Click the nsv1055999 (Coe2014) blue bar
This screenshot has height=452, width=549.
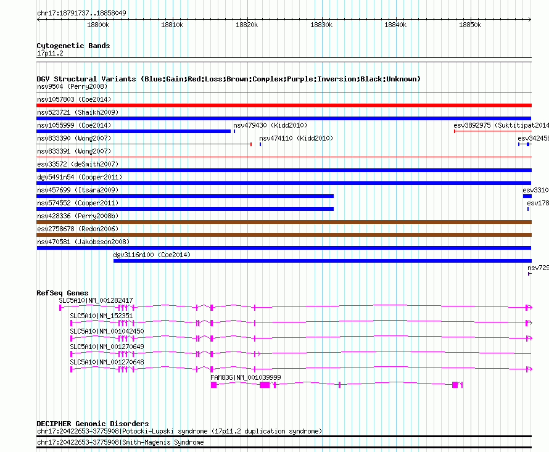(x=134, y=131)
